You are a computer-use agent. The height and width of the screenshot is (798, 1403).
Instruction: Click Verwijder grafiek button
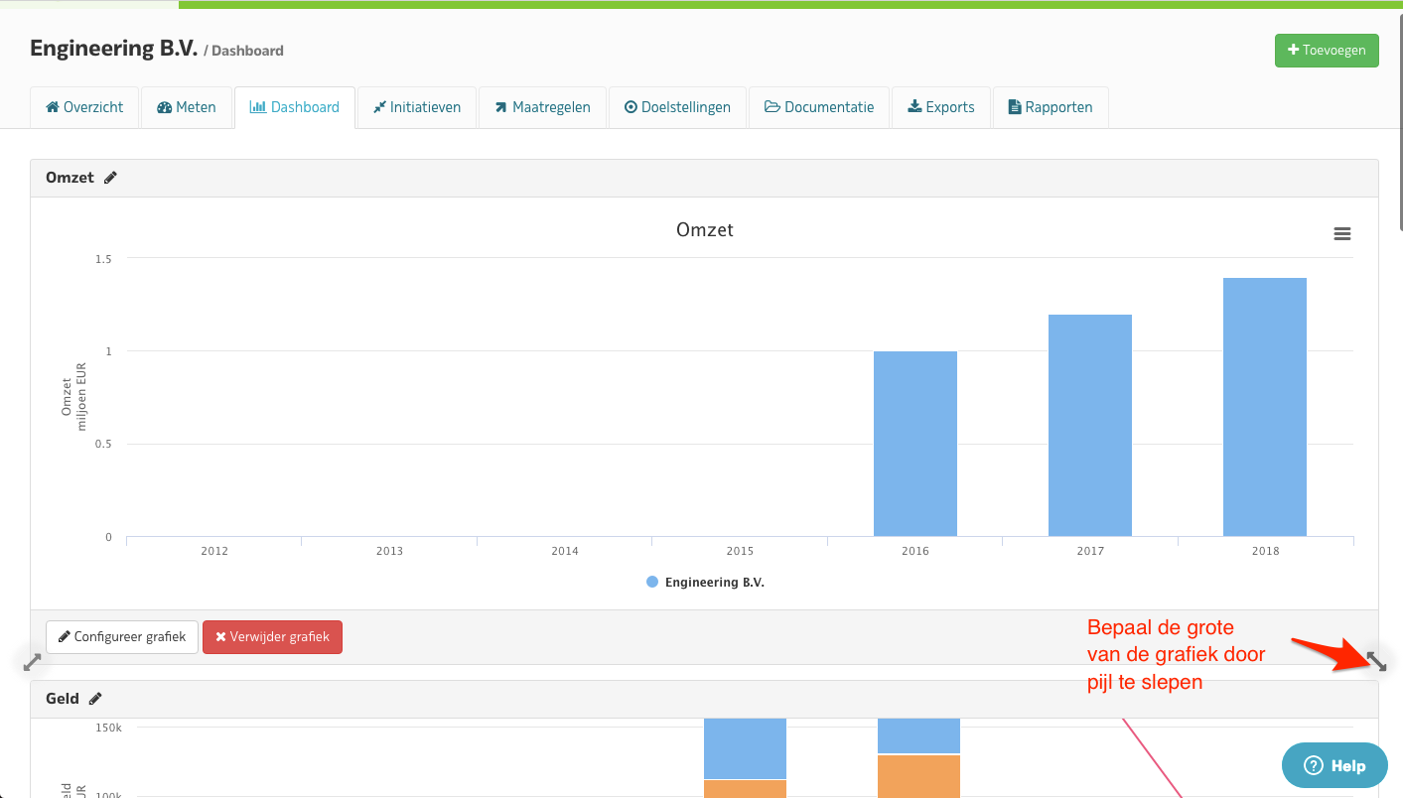(272, 637)
